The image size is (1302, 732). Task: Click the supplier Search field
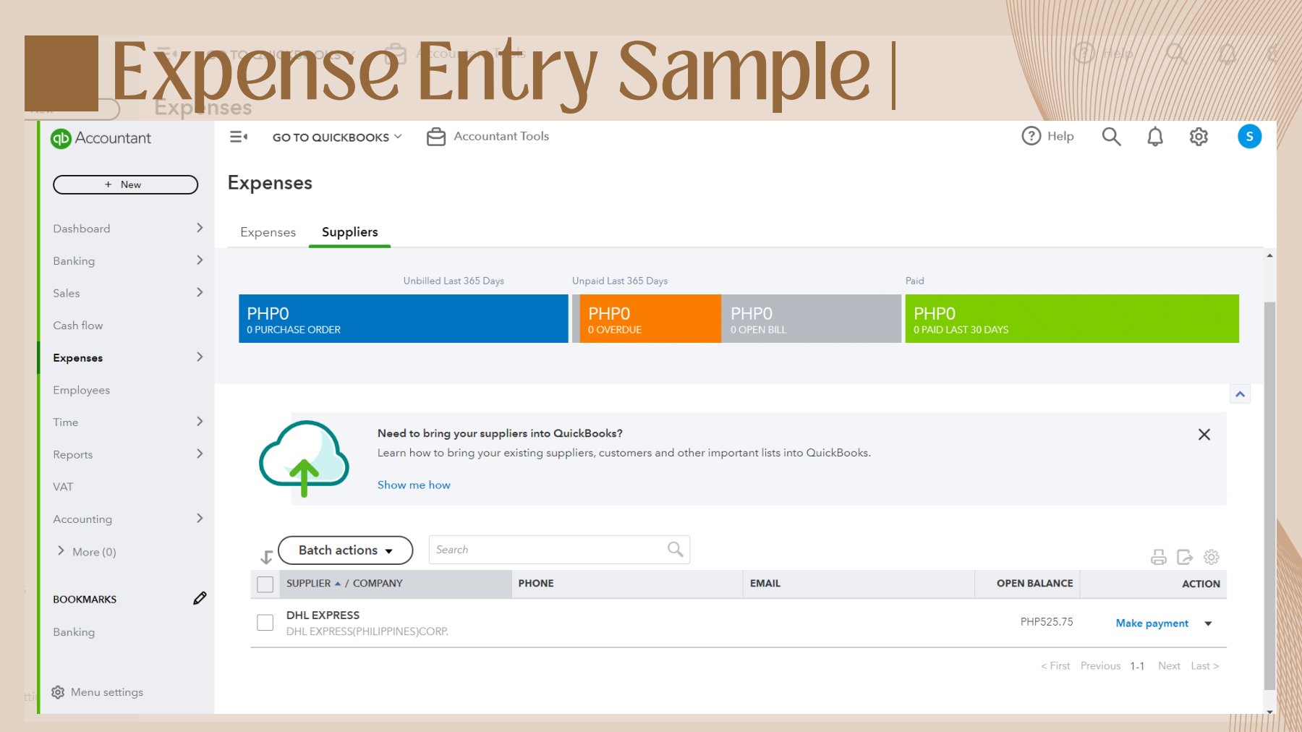pyautogui.click(x=559, y=550)
